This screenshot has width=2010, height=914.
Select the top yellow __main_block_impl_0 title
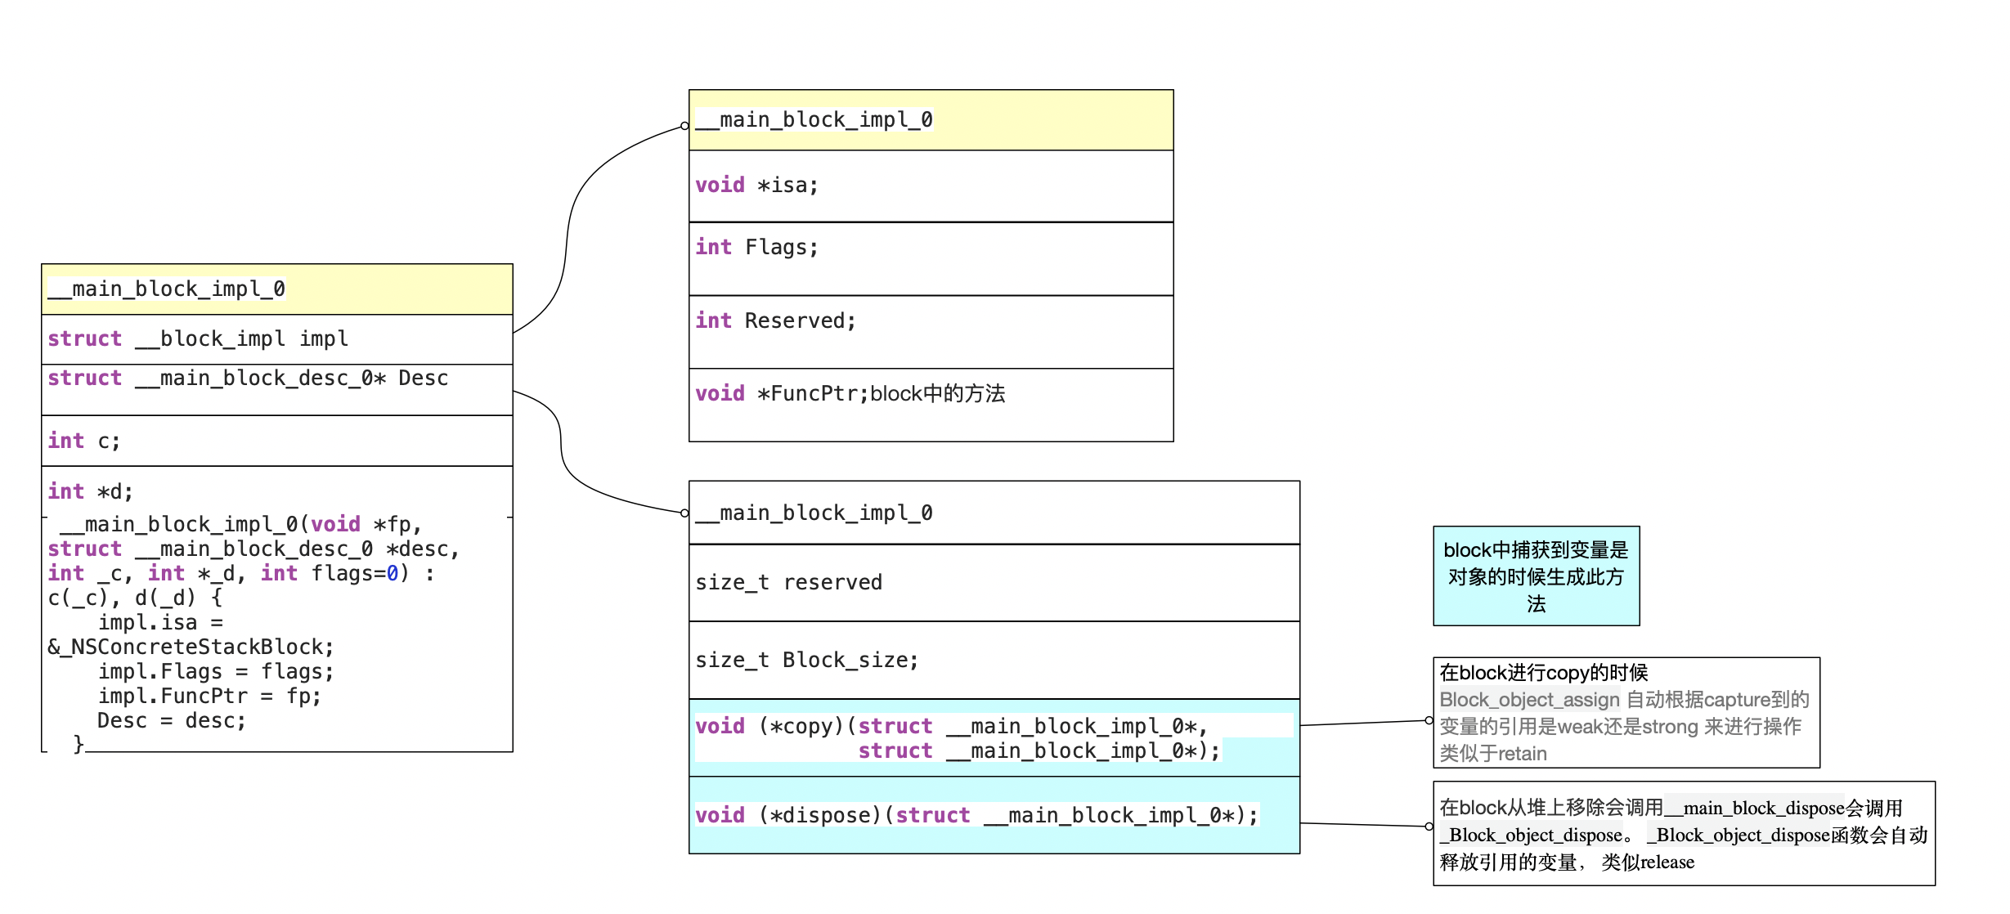[x=931, y=120]
